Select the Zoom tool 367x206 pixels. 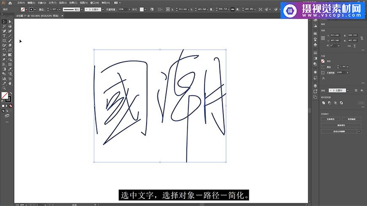pos(4,88)
